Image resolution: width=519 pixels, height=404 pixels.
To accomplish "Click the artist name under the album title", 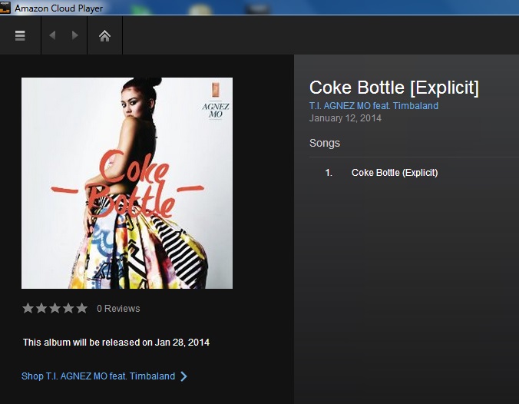I will (374, 106).
